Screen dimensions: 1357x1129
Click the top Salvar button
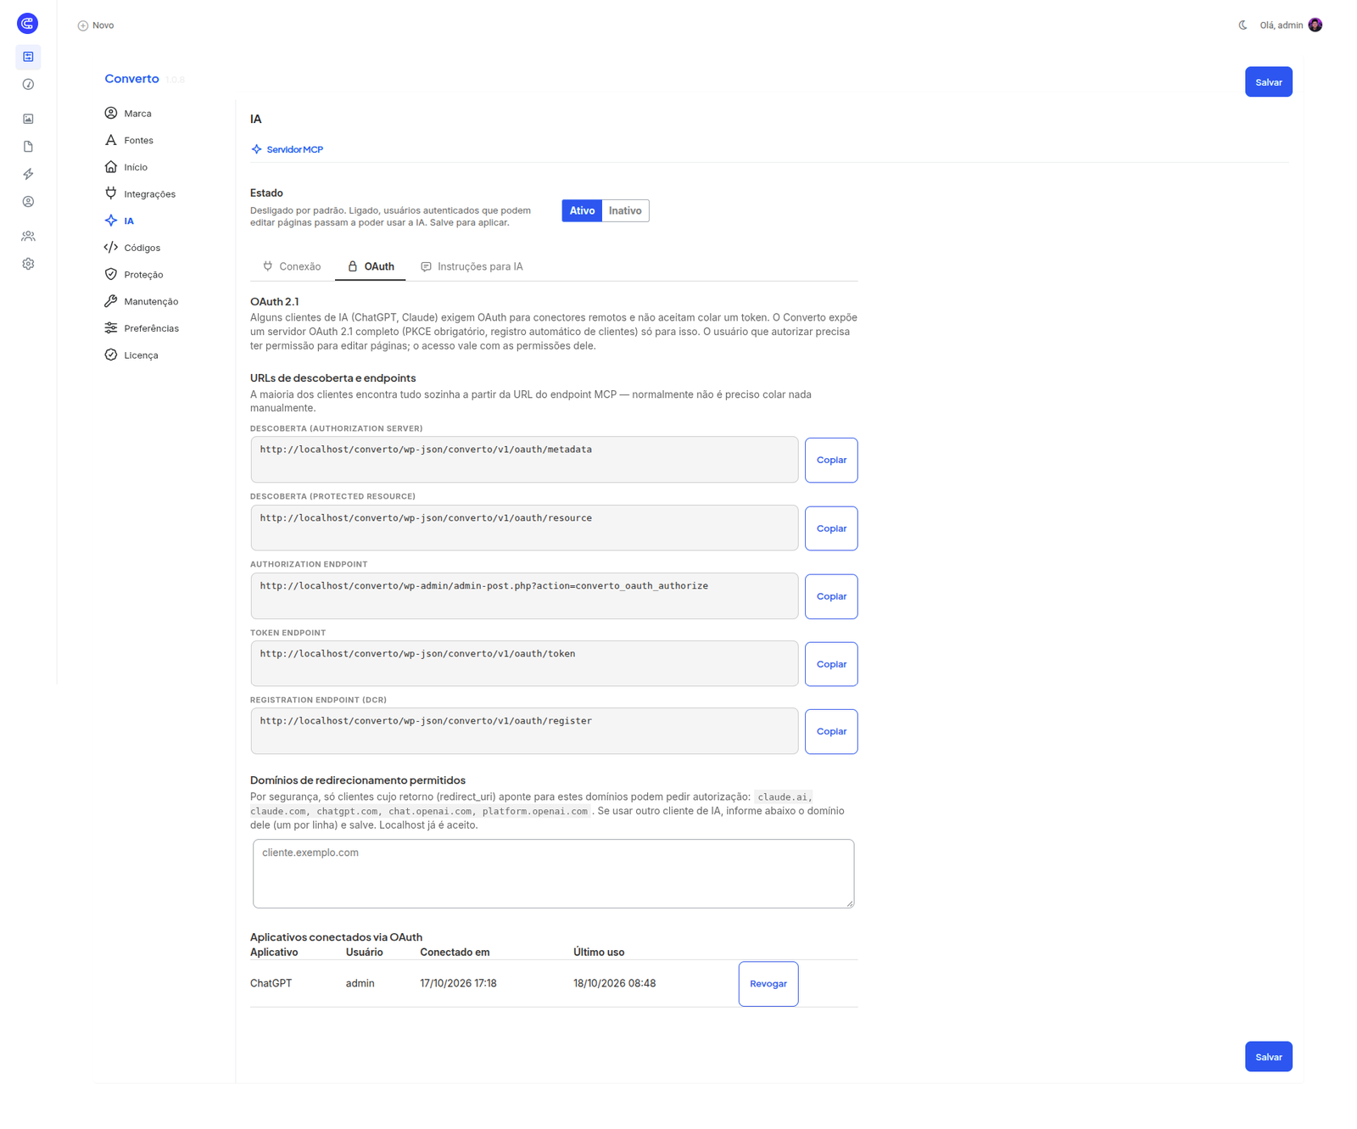(1268, 82)
